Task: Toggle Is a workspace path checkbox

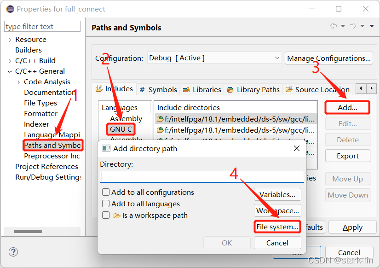Action: (x=106, y=215)
